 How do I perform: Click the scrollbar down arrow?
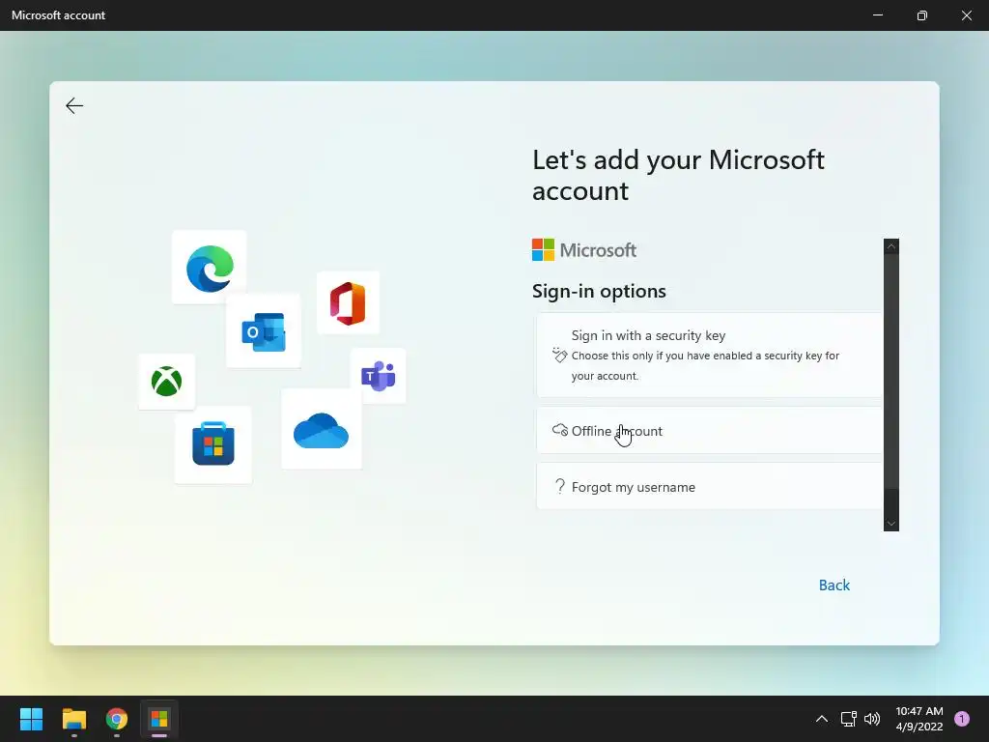(891, 523)
